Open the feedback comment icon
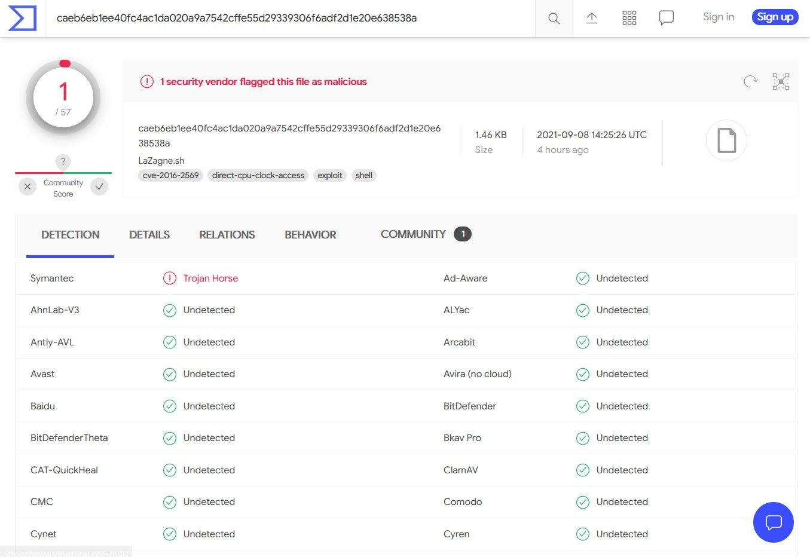810x557 pixels. (666, 18)
